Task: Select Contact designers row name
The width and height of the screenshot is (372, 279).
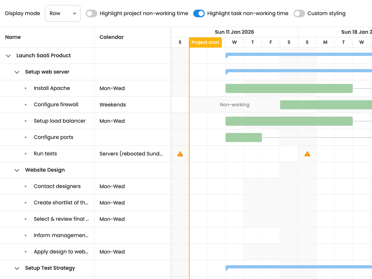Action: [57, 186]
